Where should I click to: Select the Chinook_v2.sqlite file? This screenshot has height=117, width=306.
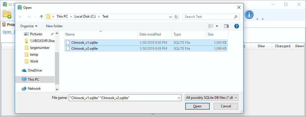coord(146,49)
